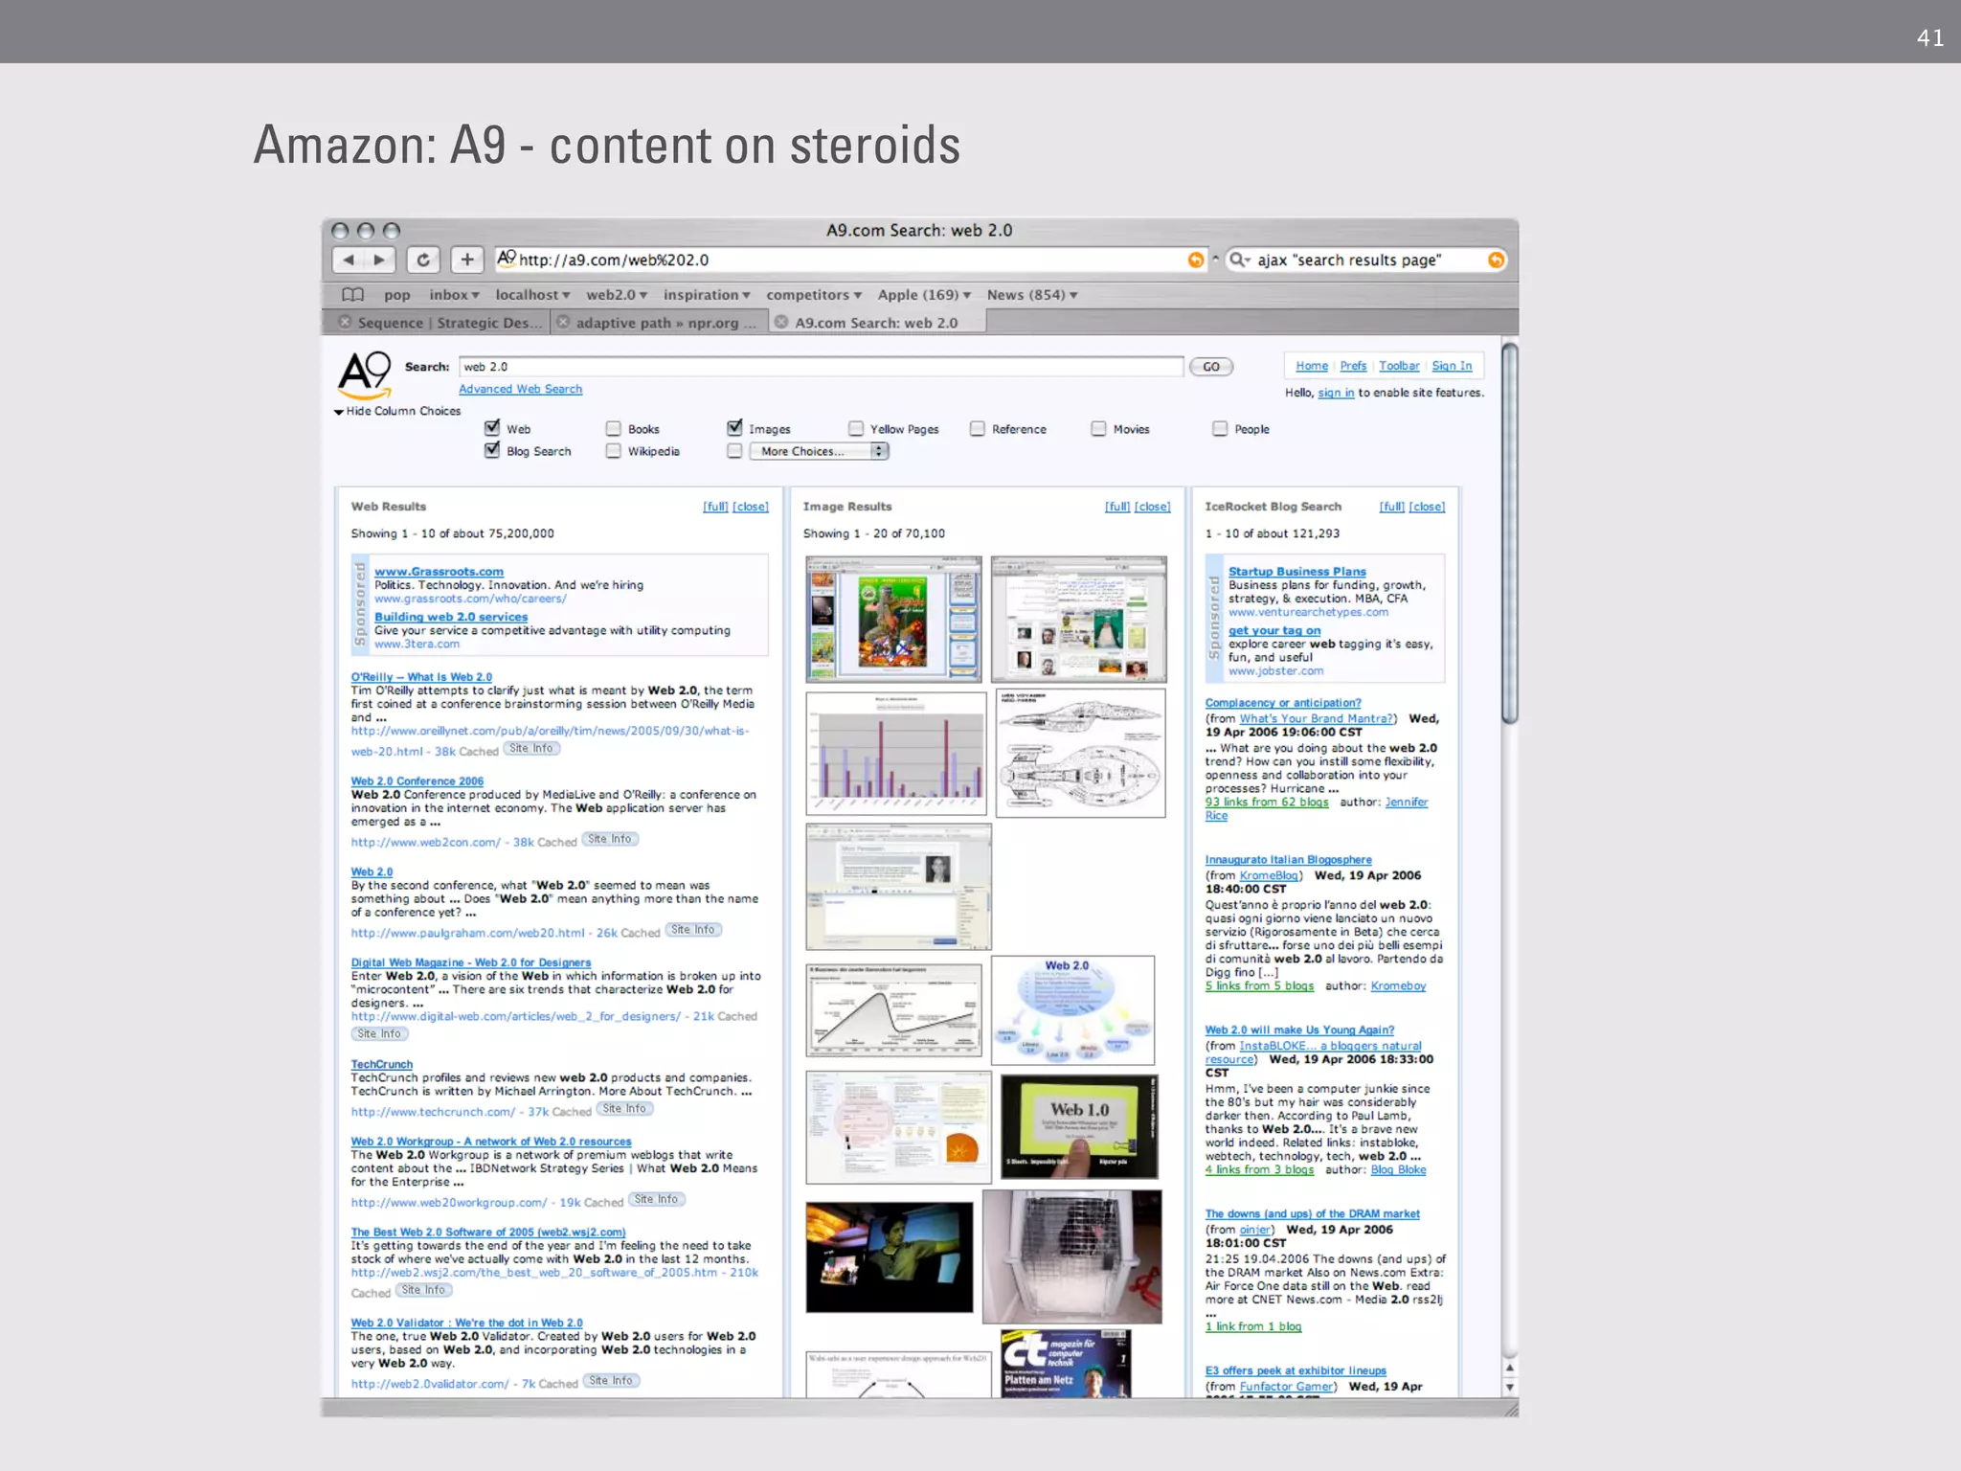Reload the page with the refresh button
Viewport: 1961px width, 1471px height.
tap(423, 260)
